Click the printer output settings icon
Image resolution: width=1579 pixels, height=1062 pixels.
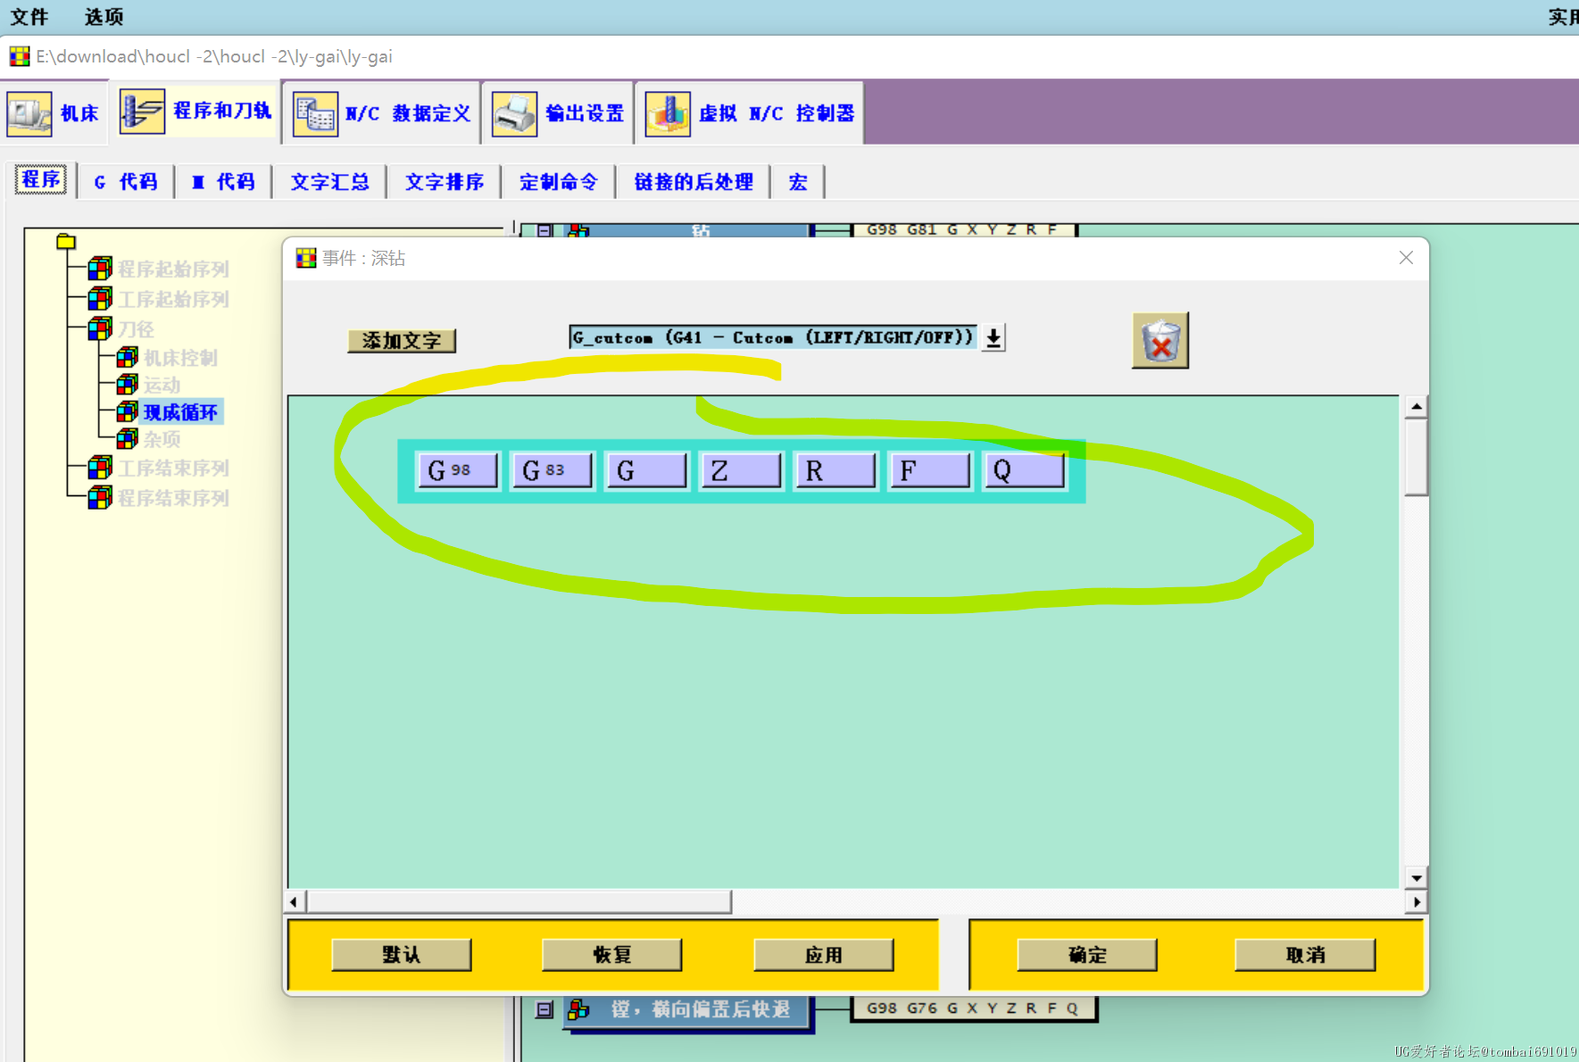click(514, 114)
